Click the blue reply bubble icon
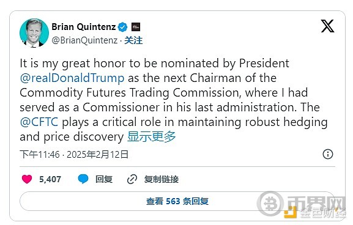This screenshot has width=353, height=225. (83, 179)
